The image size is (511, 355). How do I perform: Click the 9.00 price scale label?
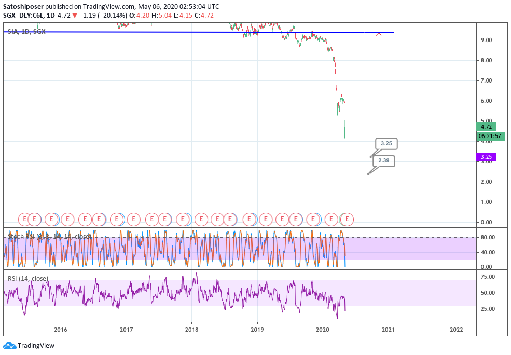486,40
